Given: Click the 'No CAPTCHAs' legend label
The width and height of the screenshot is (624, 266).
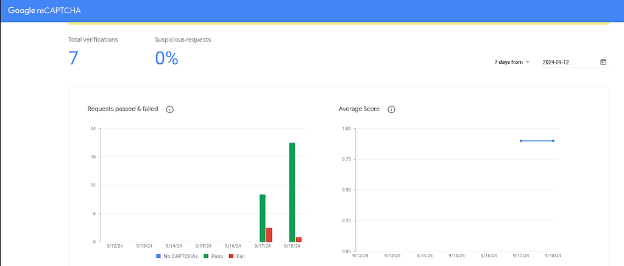Looking at the screenshot, I should [x=180, y=256].
